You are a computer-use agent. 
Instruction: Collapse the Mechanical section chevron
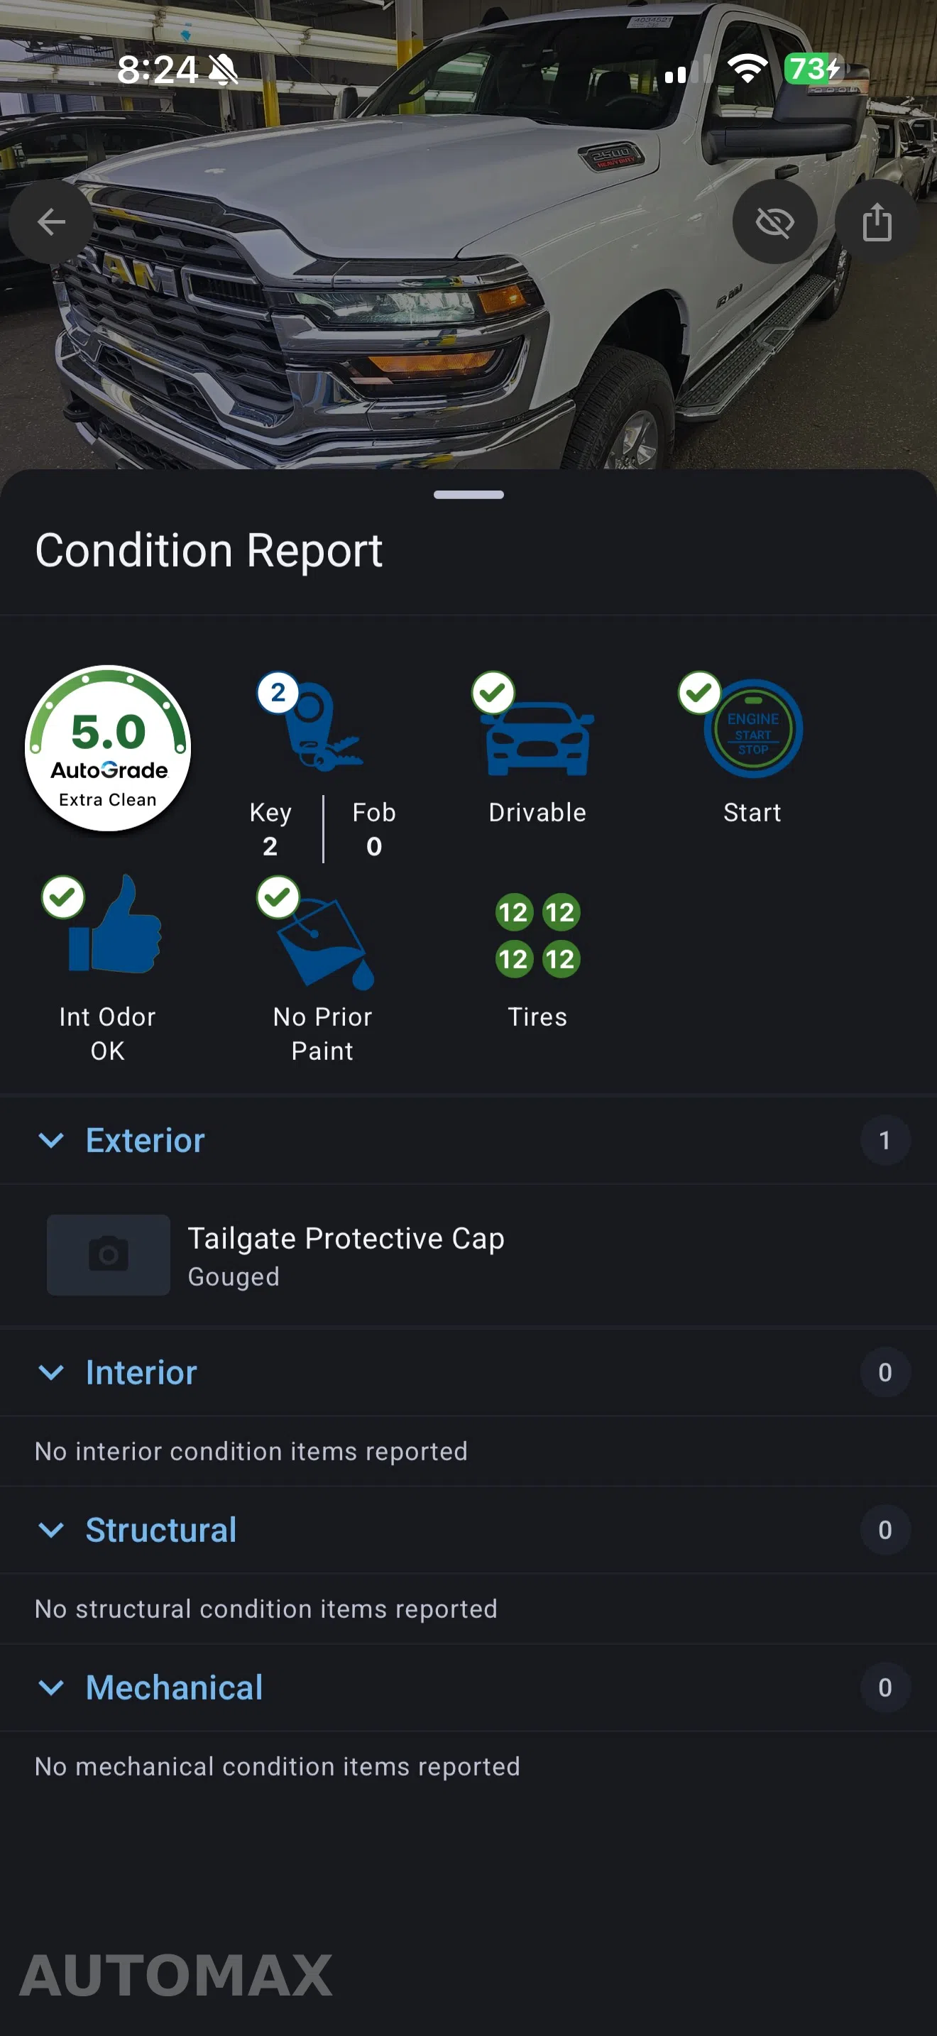coord(51,1687)
